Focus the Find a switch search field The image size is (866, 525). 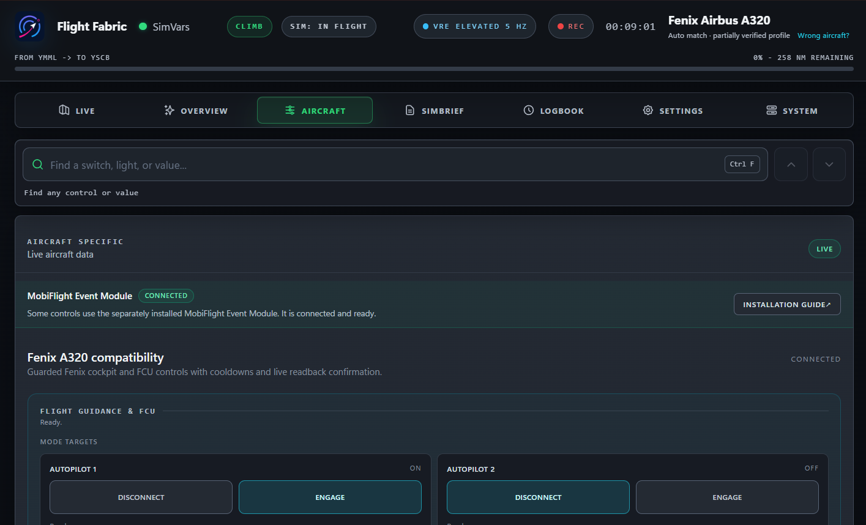click(x=395, y=164)
